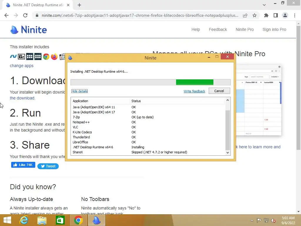The image size is (301, 226).
Task: Toggle the browser side panel icon
Action: point(276,15)
